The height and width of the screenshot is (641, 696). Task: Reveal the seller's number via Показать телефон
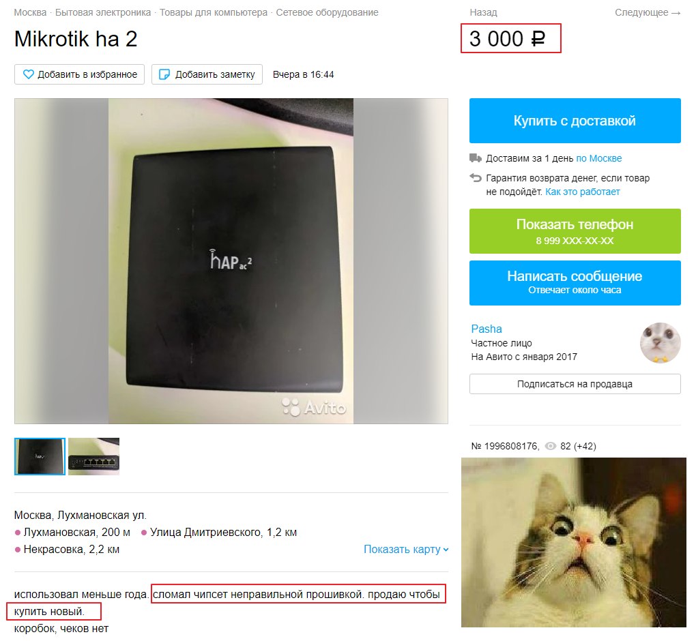575,231
